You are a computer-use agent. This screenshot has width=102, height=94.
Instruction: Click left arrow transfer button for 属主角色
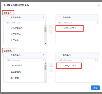51,27
